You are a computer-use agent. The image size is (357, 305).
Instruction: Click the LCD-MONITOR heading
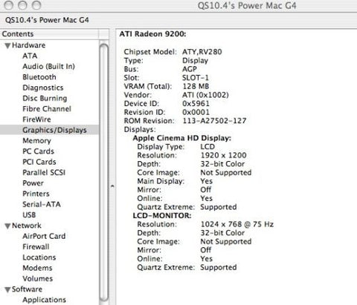pos(162,216)
